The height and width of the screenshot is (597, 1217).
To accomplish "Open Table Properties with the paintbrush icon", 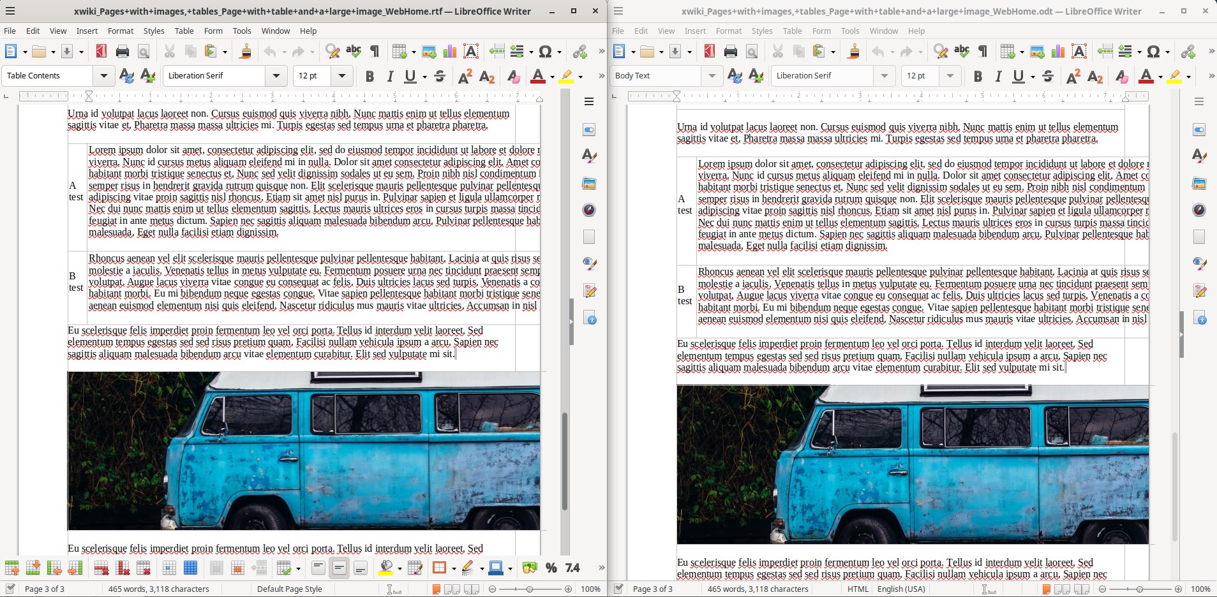I will [415, 568].
